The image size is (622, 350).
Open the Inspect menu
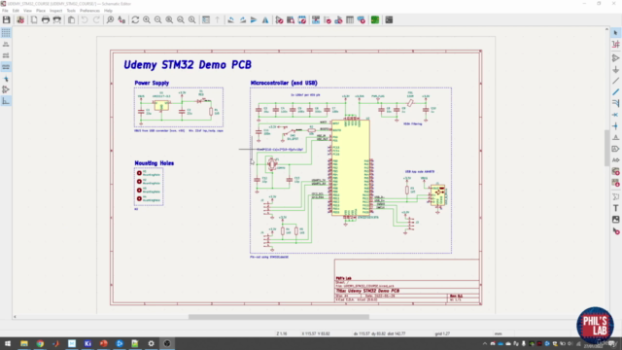tap(55, 11)
